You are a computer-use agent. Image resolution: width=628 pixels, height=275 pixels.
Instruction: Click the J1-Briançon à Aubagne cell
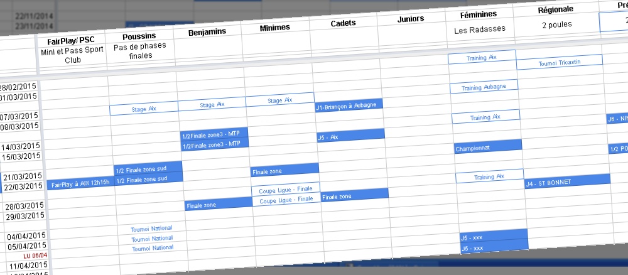pyautogui.click(x=349, y=105)
